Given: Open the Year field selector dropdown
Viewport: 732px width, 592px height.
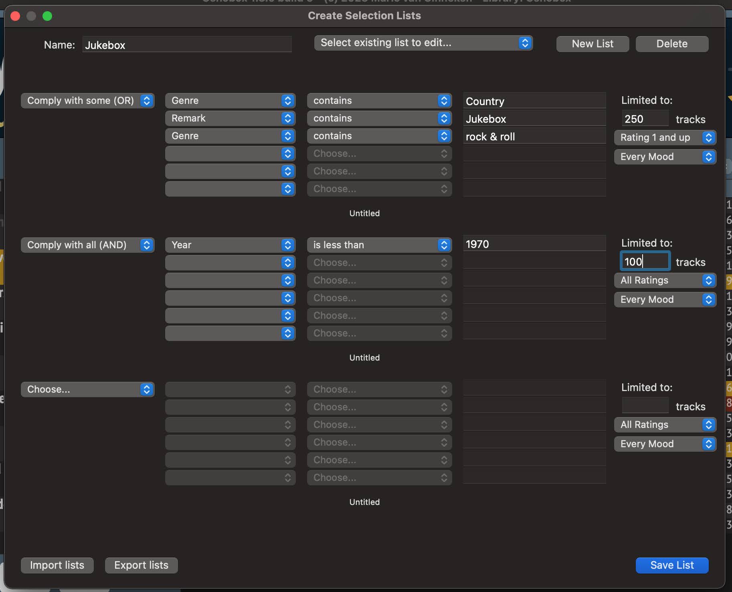Looking at the screenshot, I should (230, 245).
